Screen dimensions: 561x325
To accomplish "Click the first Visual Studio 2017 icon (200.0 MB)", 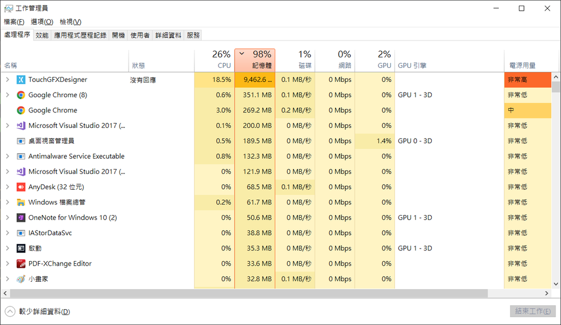I will 21,126.
